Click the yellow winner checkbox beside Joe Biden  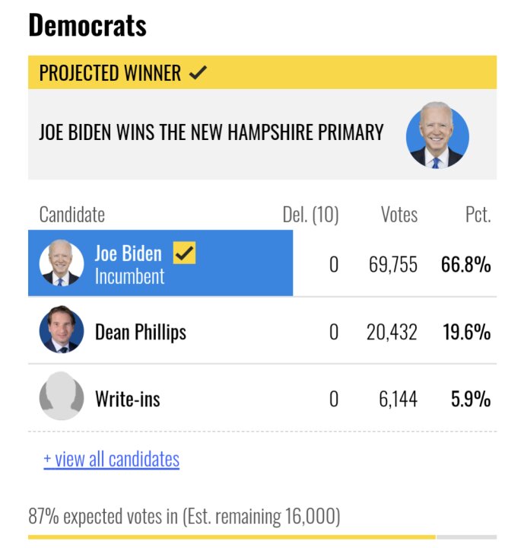pos(185,253)
